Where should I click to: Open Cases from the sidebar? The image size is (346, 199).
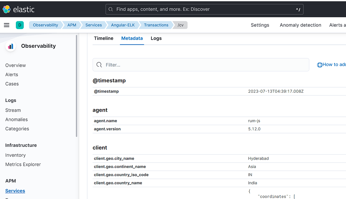pos(12,84)
